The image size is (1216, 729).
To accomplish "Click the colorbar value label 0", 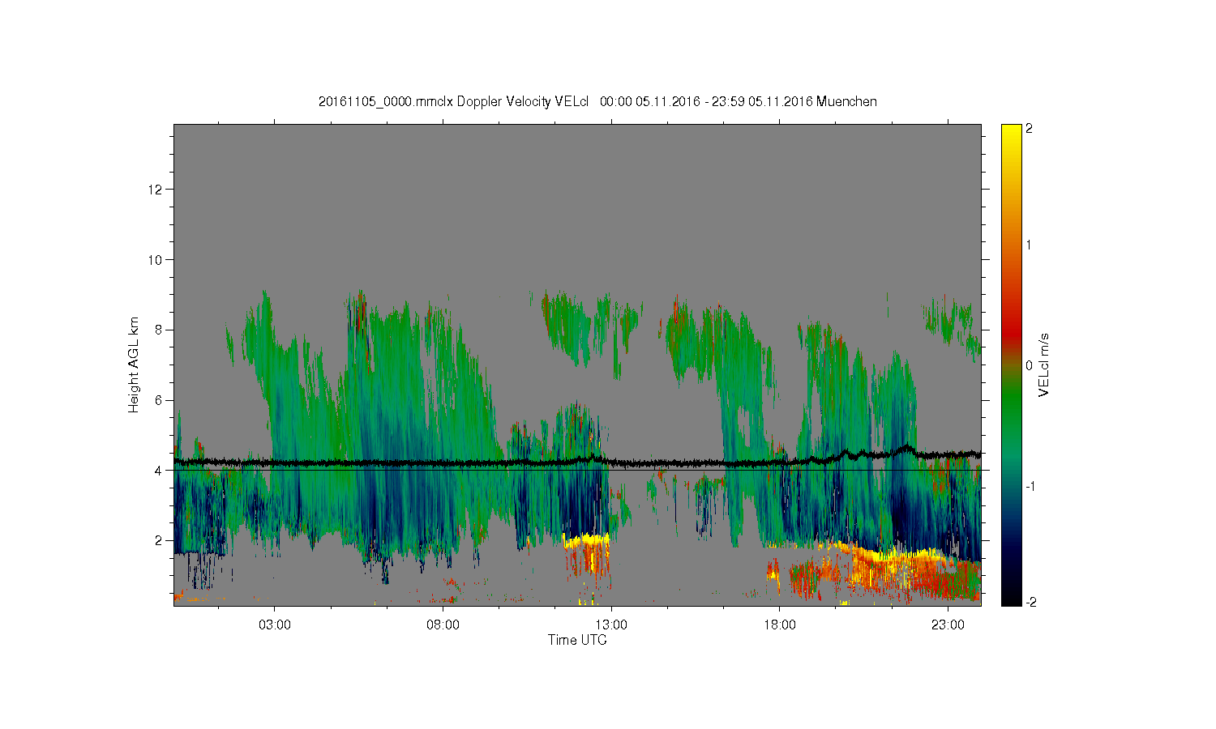I will [x=1030, y=365].
